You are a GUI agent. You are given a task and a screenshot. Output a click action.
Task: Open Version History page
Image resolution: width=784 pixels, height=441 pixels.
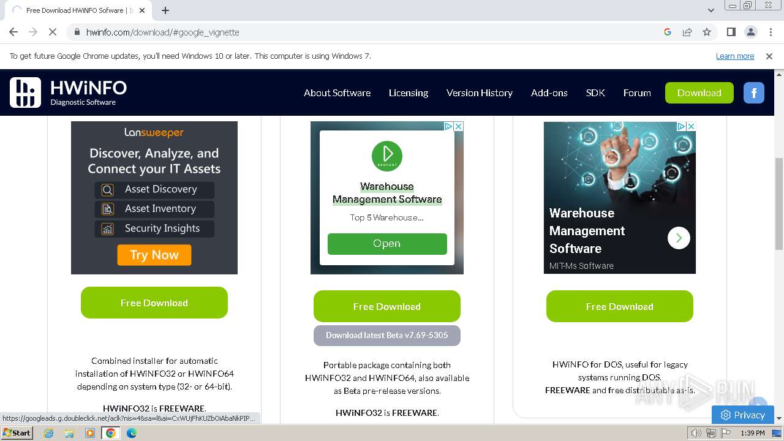coord(480,93)
